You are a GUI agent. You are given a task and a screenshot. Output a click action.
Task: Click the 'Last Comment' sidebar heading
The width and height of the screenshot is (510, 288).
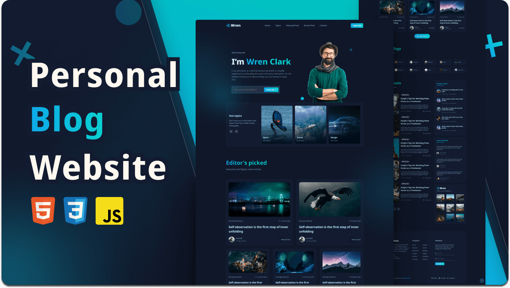click(442, 140)
